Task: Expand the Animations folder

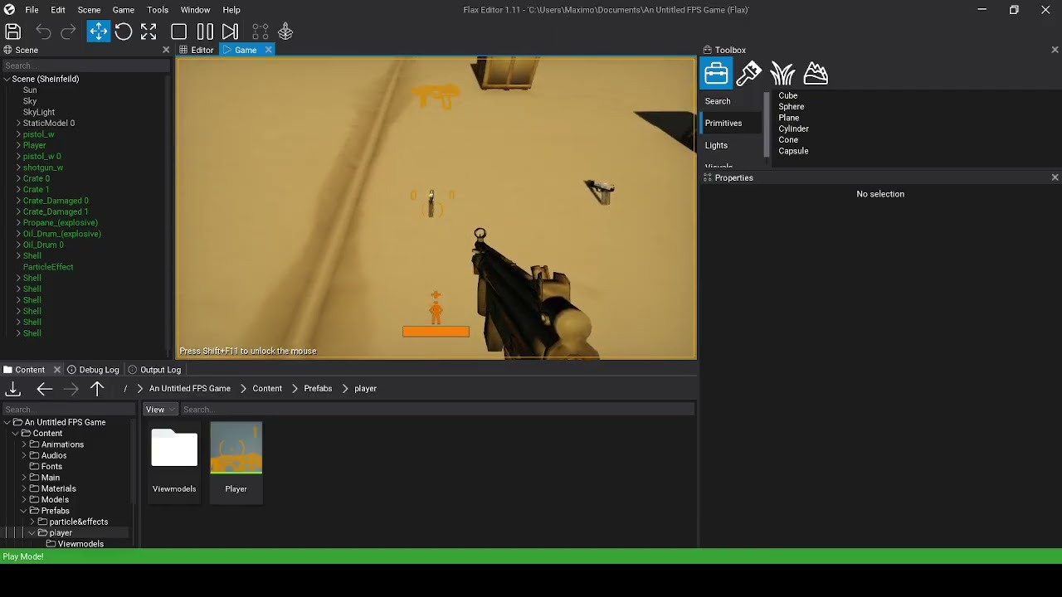Action: [x=24, y=444]
